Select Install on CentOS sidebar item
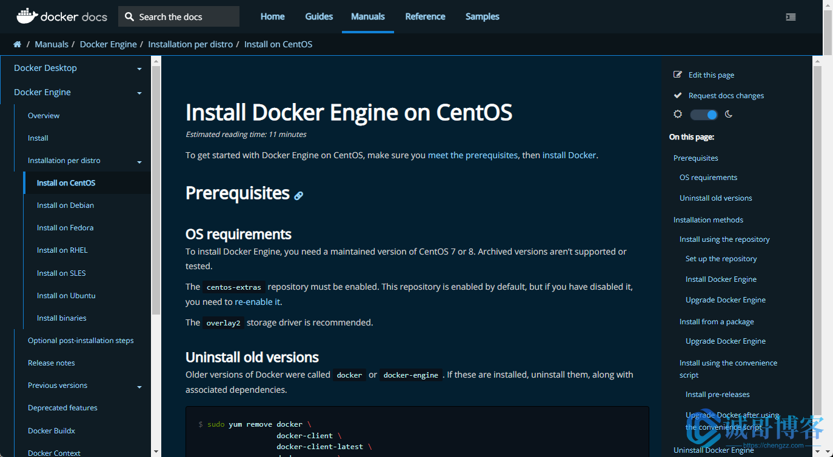 (66, 183)
